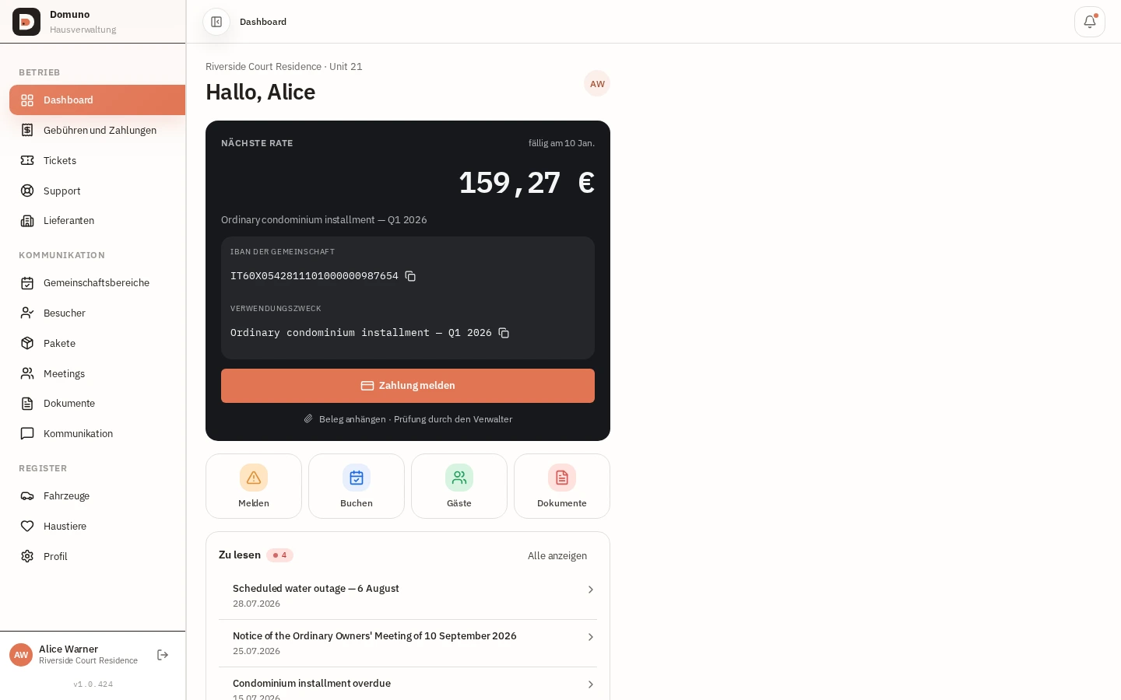Click the Gäste people icon
1121x700 pixels.
459,478
